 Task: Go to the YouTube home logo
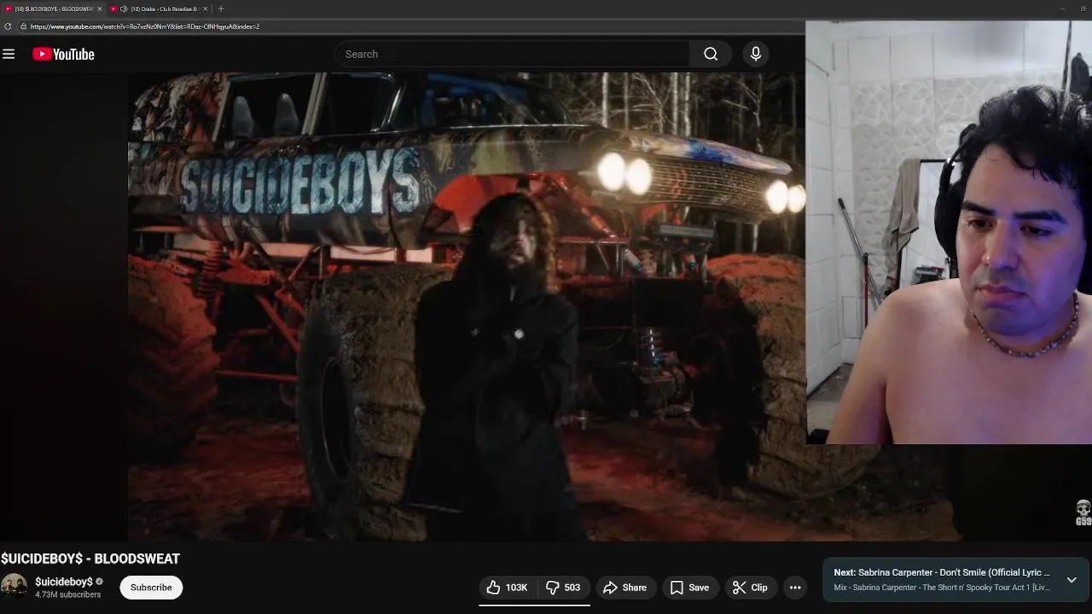[64, 54]
